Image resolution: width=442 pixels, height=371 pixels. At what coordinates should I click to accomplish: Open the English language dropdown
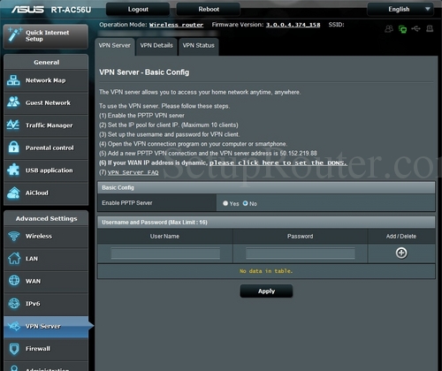pos(400,9)
